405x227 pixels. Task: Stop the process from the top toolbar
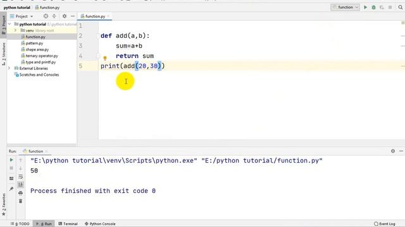(390, 8)
